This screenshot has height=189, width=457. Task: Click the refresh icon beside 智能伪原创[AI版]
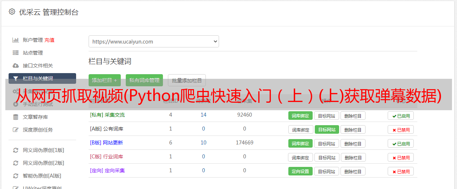pos(15,176)
